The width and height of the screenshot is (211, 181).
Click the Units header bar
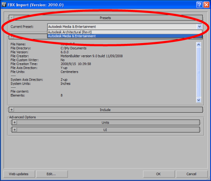(105, 123)
